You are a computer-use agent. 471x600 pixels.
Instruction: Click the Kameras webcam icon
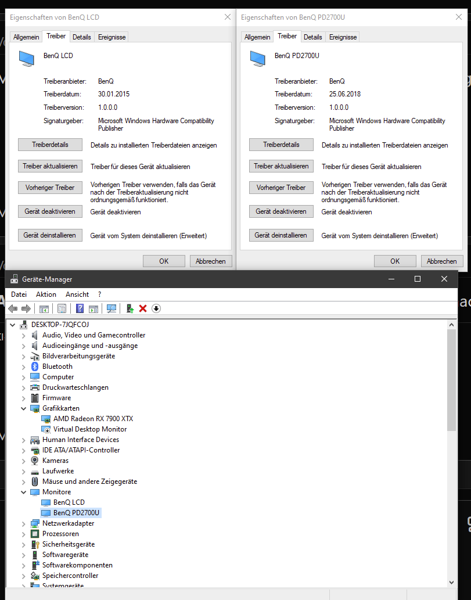click(x=35, y=461)
